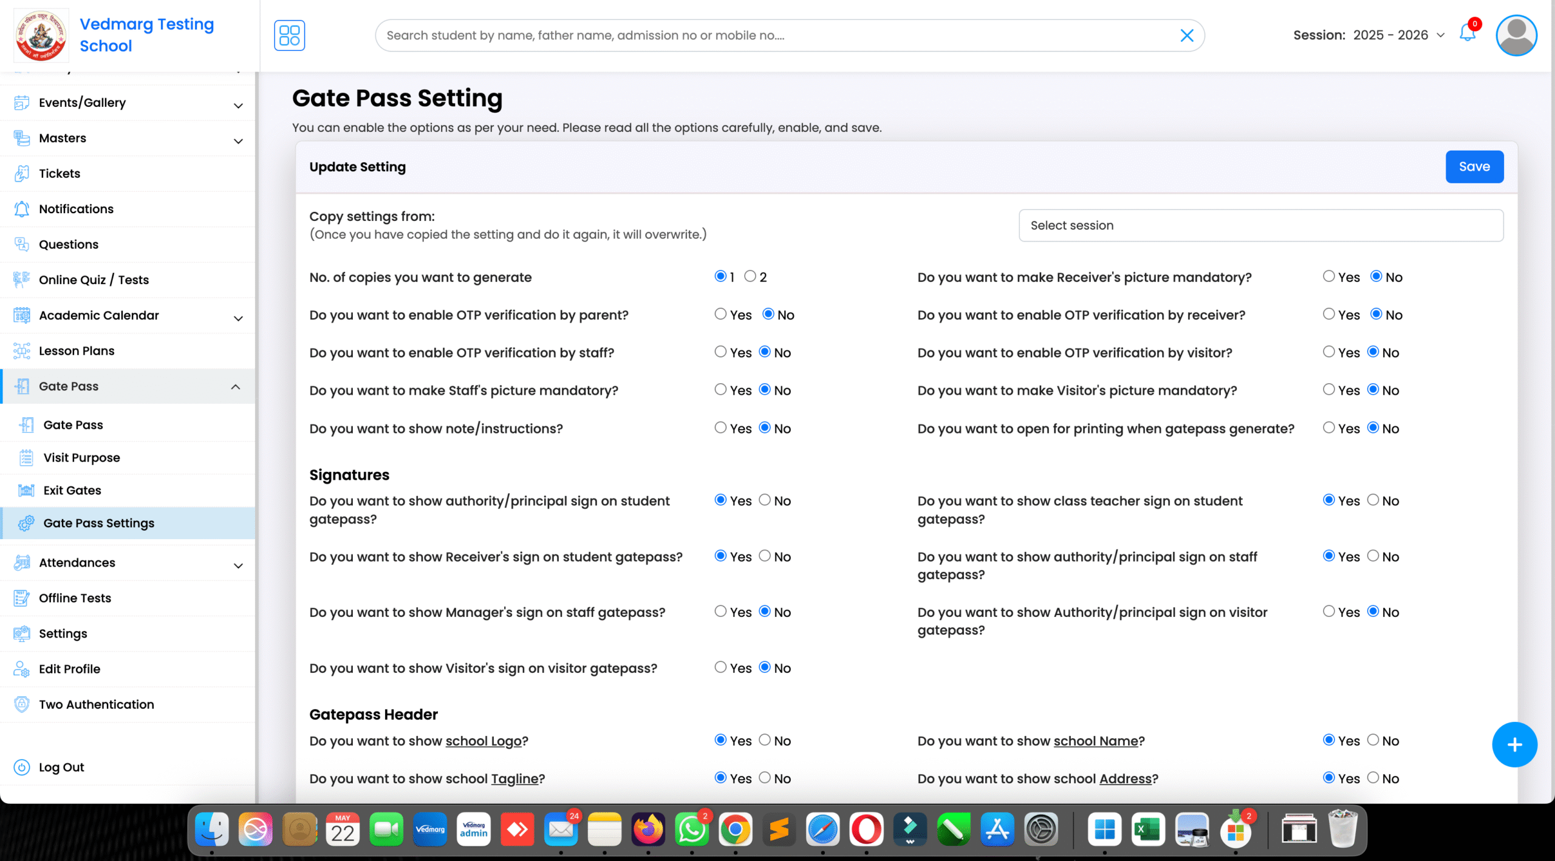Collapse the Gate Pass menu section
This screenshot has width=1555, height=861.
[x=236, y=386]
